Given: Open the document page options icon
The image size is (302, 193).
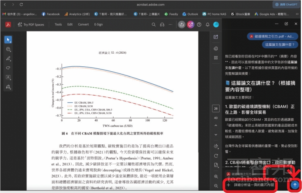Looking at the screenshot, I should coord(216,165).
